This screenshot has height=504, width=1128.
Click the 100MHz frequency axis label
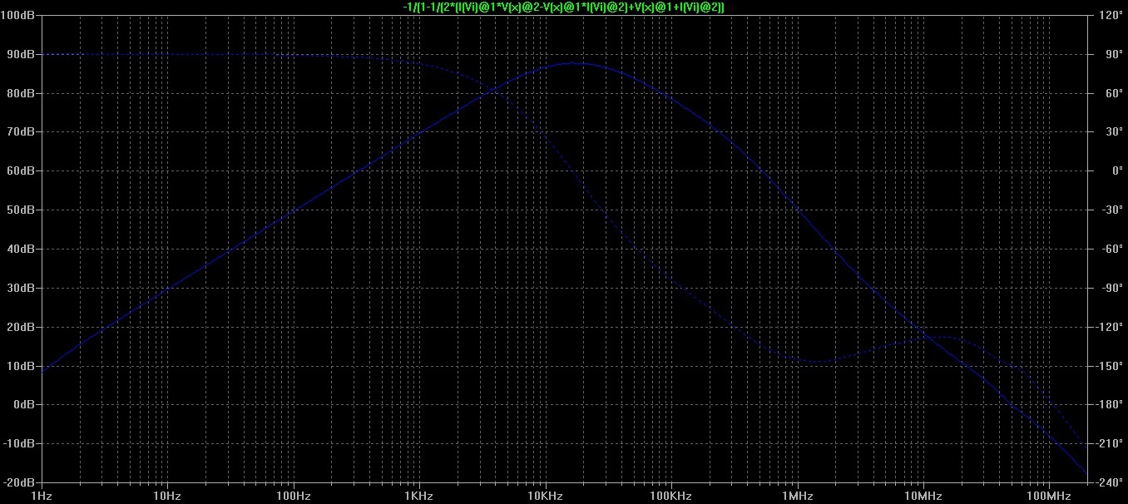(x=1048, y=497)
